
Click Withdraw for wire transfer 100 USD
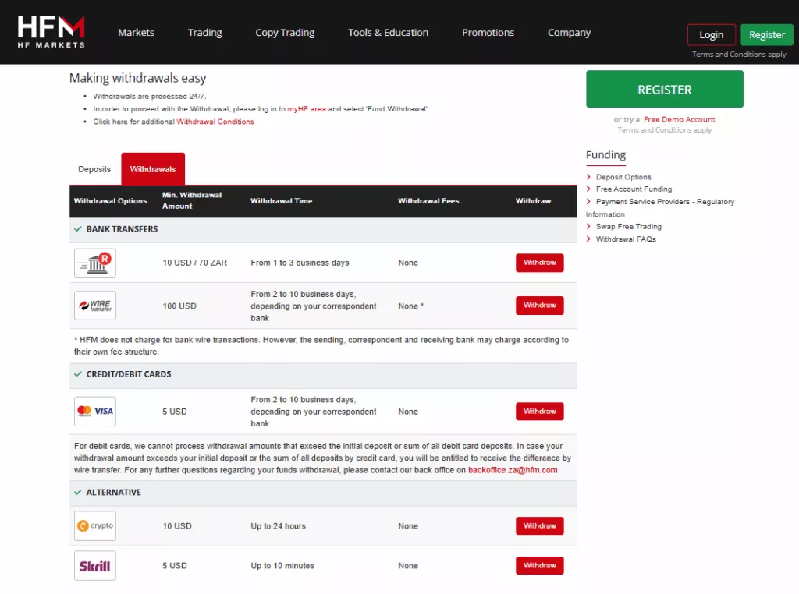tap(540, 306)
